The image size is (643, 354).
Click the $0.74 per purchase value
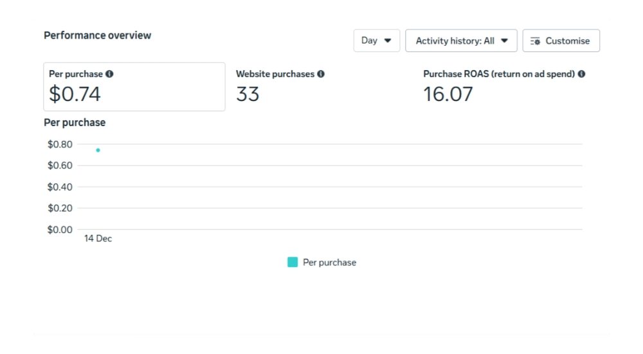pyautogui.click(x=75, y=95)
